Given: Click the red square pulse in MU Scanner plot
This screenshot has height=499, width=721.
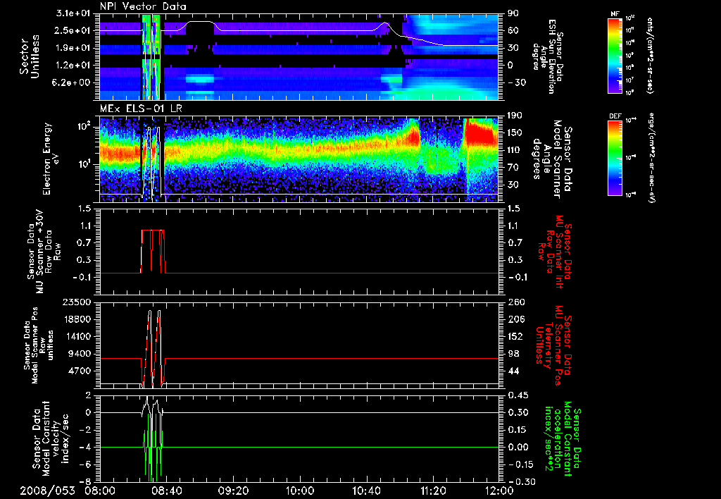Looking at the screenshot, I should coord(153,252).
